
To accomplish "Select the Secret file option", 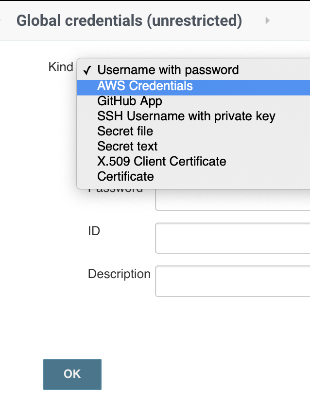I will click(x=125, y=131).
